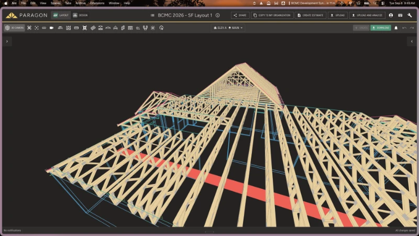The width and height of the screenshot is (419, 236).
Task: Click the flat rectangle beam icon
Action: [x=76, y=28]
